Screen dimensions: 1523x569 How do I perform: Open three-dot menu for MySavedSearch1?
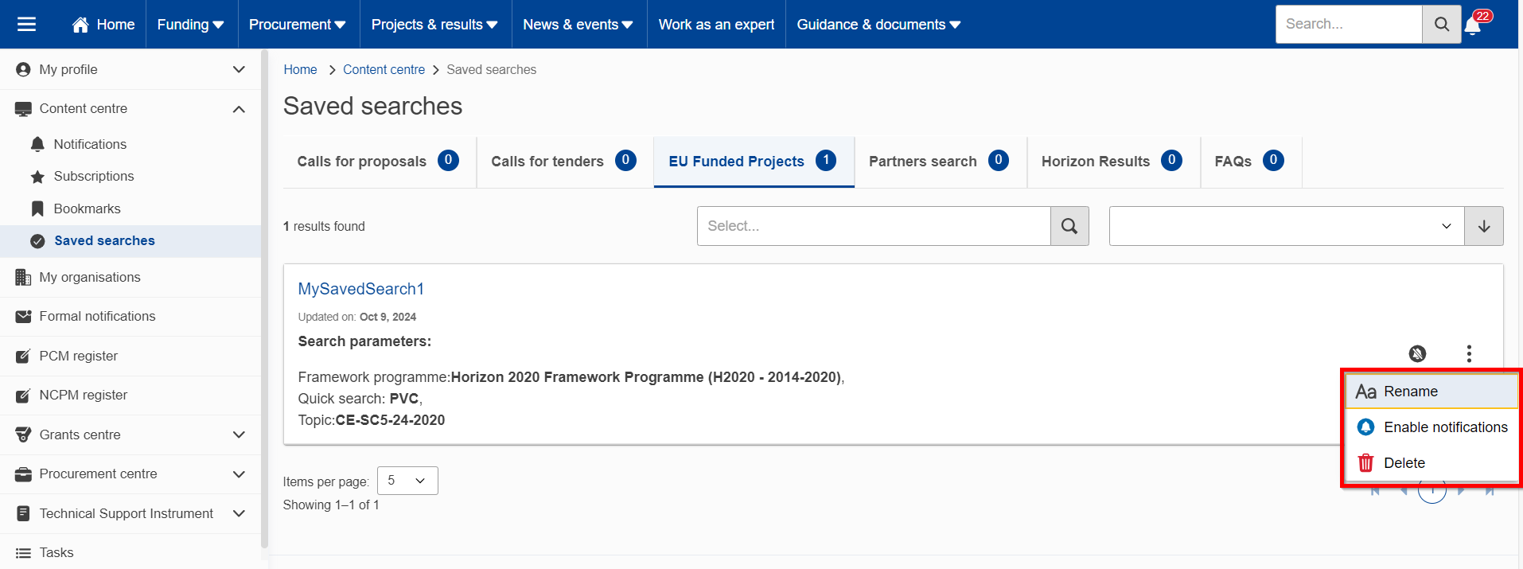[x=1469, y=353]
